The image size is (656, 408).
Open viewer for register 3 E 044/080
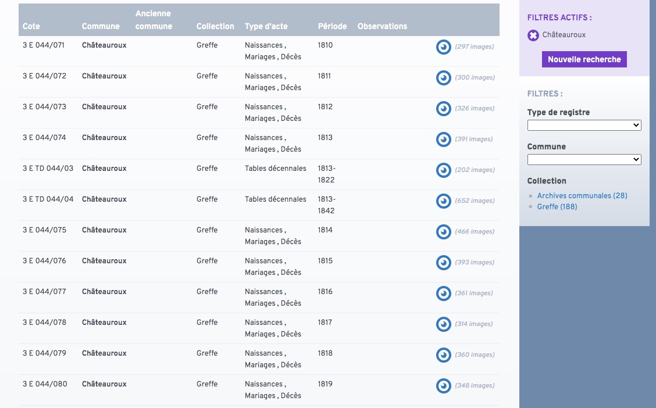coord(443,386)
